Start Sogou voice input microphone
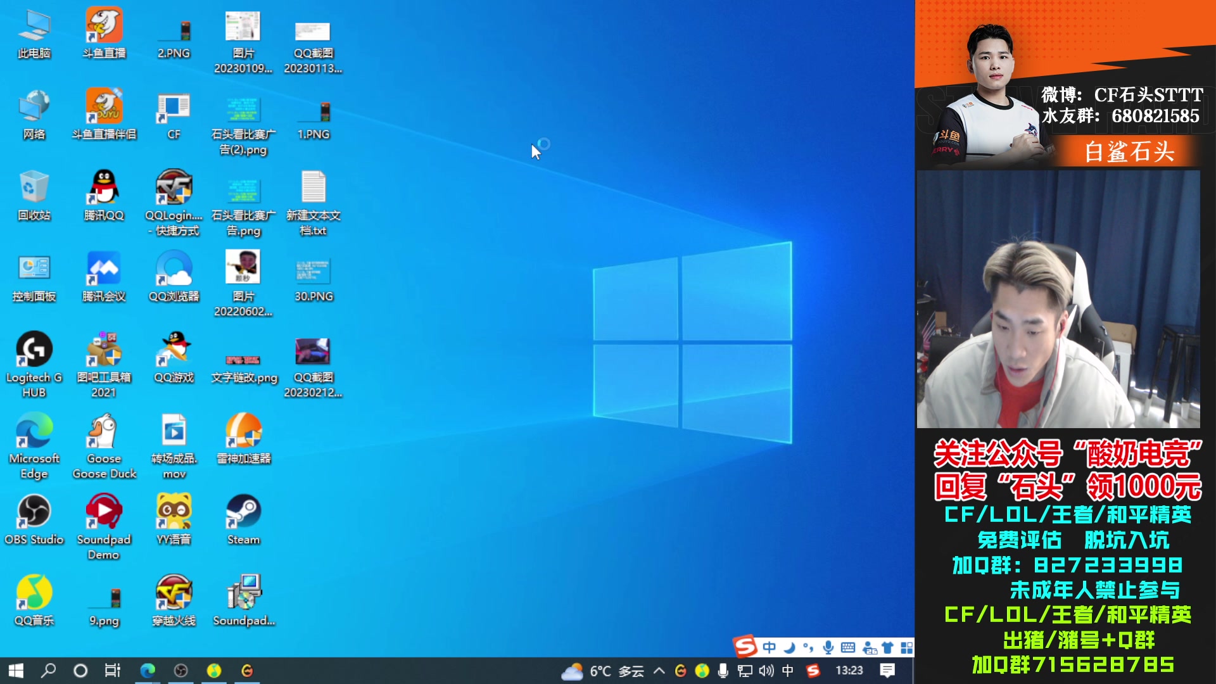 [828, 647]
